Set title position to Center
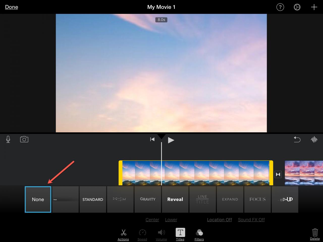 (152, 220)
